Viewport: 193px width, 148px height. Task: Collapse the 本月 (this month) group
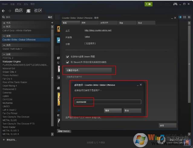tap(4, 45)
